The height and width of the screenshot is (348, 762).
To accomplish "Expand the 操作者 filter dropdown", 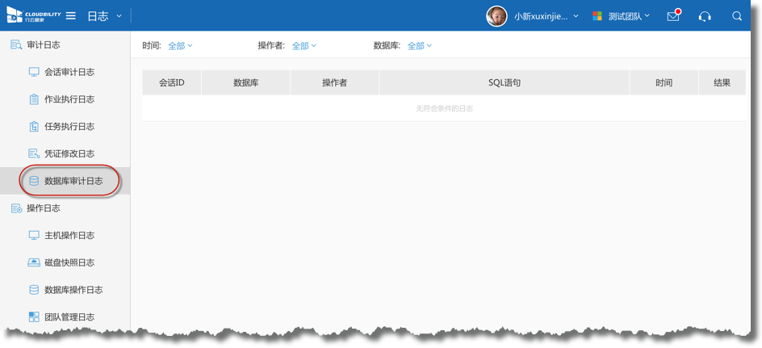I will pyautogui.click(x=304, y=46).
